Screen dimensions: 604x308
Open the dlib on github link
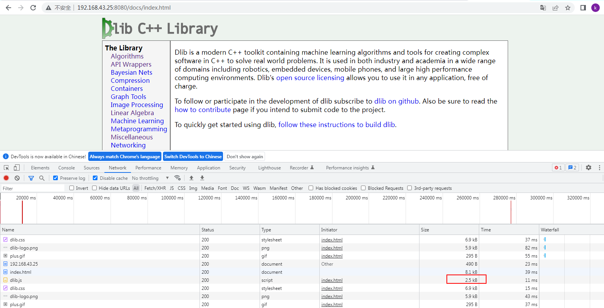click(396, 101)
